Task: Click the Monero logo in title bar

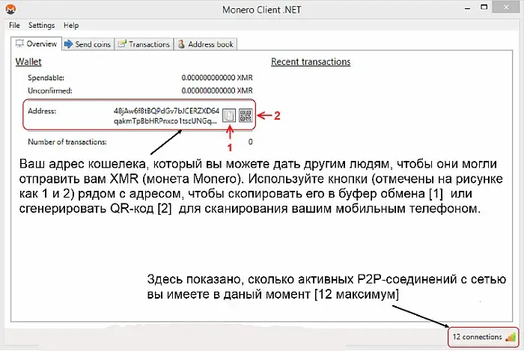Action: click(x=11, y=9)
